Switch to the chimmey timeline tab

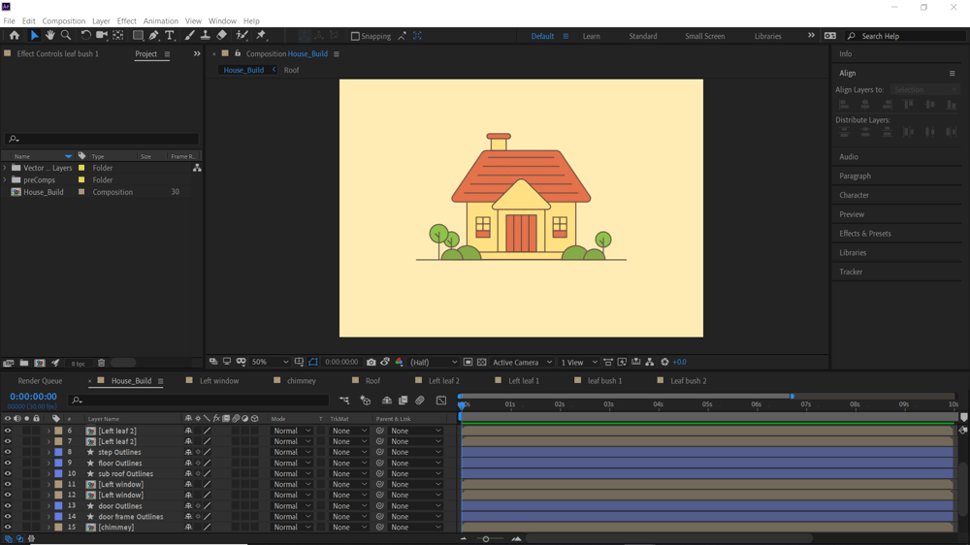click(302, 381)
